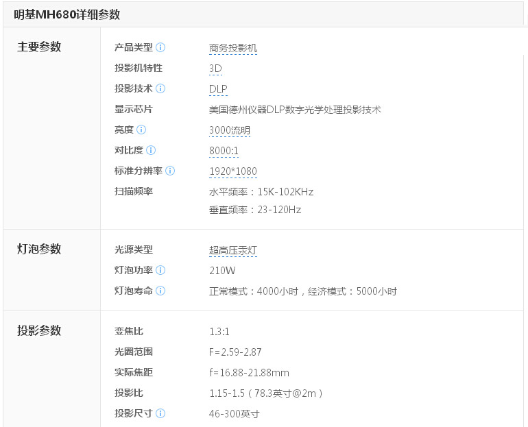Select the 显示芯片 label
The height and width of the screenshot is (427, 528).
point(134,109)
